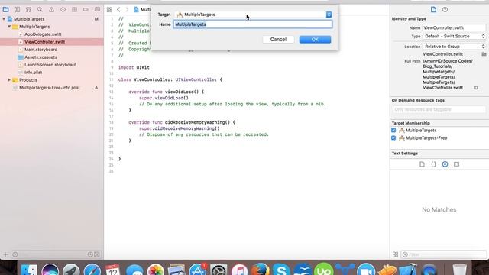Show Object library

(445, 164)
